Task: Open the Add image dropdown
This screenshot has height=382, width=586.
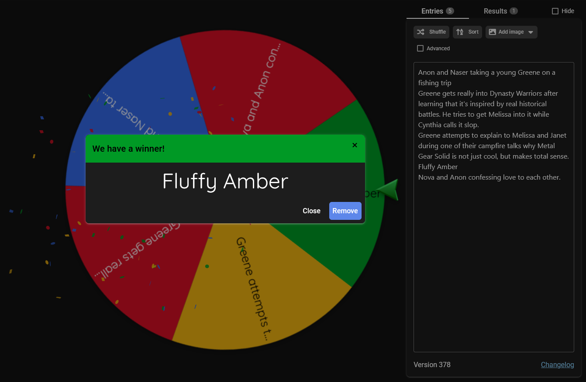Action: pos(511,32)
